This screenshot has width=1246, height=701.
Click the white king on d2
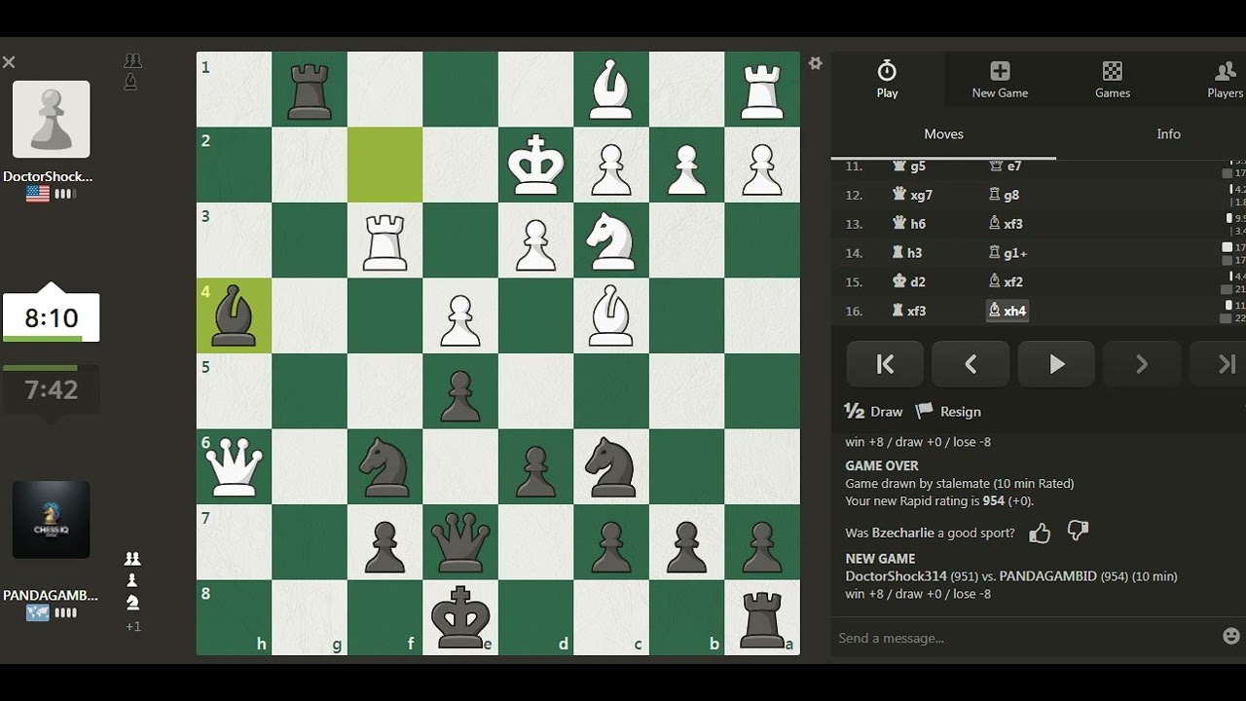point(536,165)
